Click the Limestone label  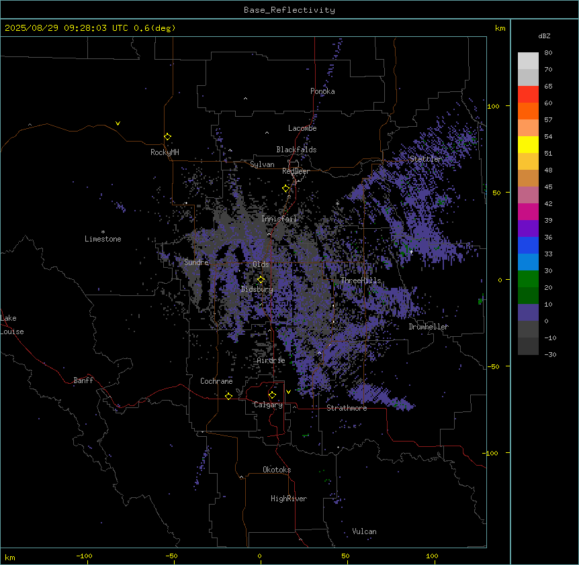(103, 239)
